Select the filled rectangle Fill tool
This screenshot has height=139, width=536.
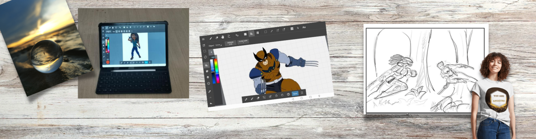pyautogui.click(x=245, y=34)
